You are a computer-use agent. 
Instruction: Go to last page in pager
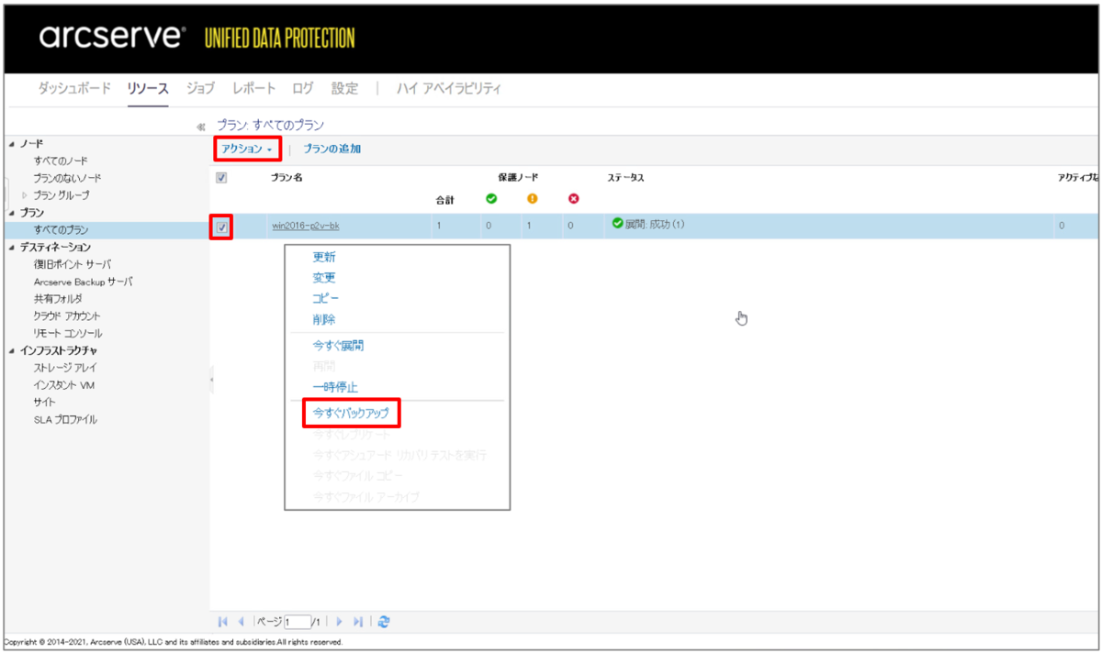(358, 622)
